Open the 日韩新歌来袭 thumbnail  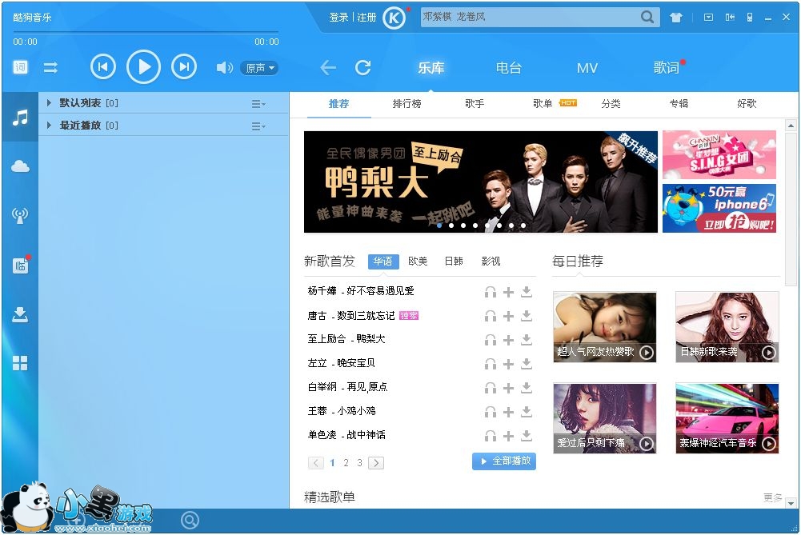coord(727,327)
